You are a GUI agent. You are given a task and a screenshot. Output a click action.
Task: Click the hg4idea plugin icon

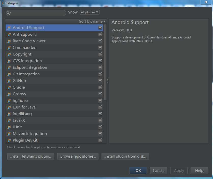(9, 101)
